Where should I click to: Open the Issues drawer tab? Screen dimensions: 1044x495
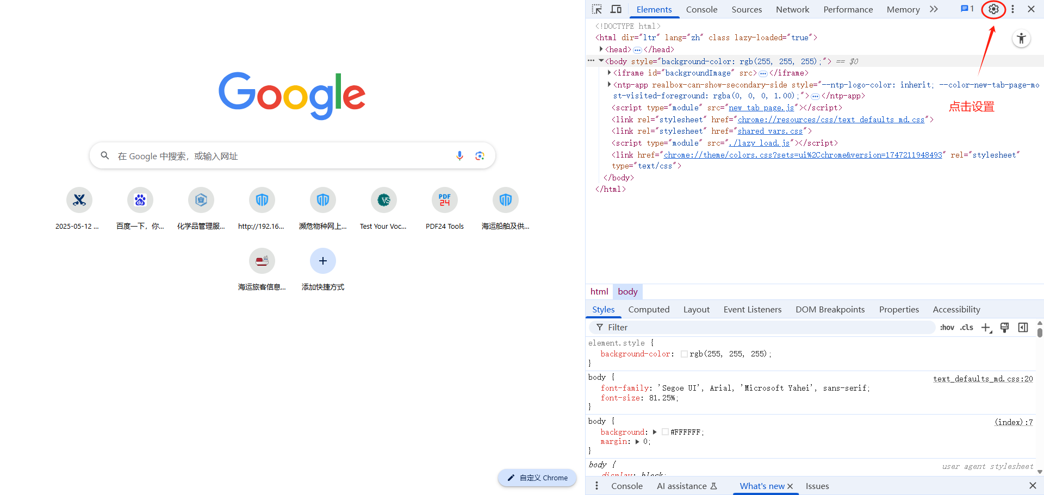817,486
